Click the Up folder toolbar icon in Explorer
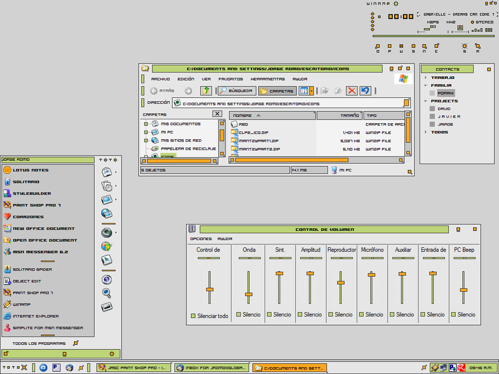This screenshot has width=499, height=374. pyautogui.click(x=206, y=91)
